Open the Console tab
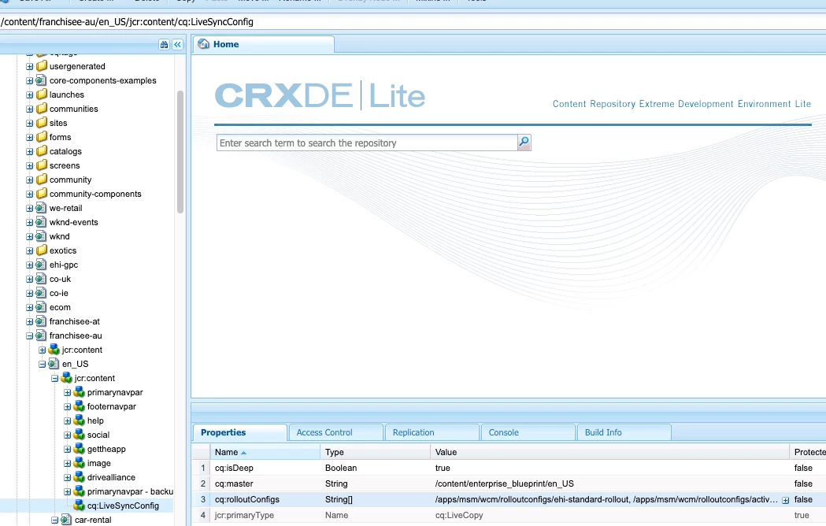Screen dimensions: 826x526 click(528, 432)
